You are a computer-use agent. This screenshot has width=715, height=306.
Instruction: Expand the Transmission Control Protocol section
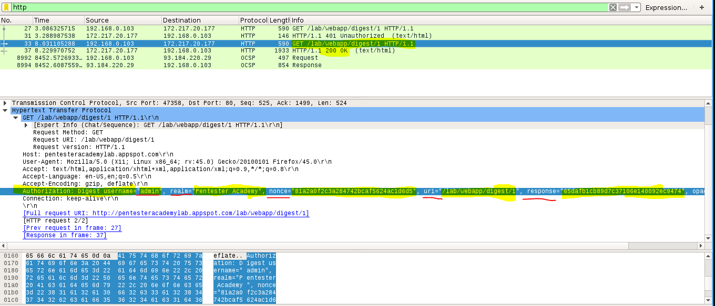[5, 103]
